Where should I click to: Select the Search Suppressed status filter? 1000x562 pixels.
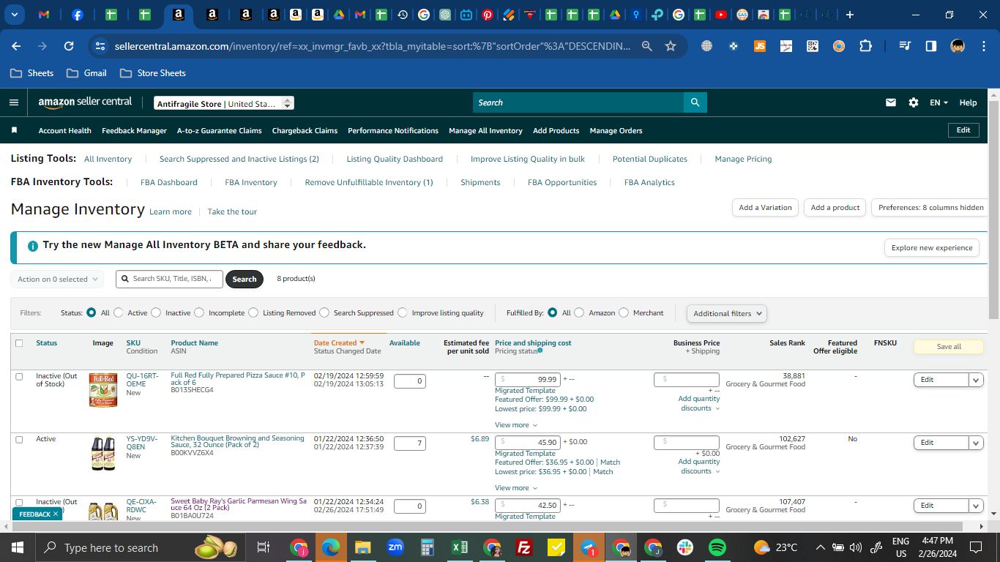click(x=324, y=312)
